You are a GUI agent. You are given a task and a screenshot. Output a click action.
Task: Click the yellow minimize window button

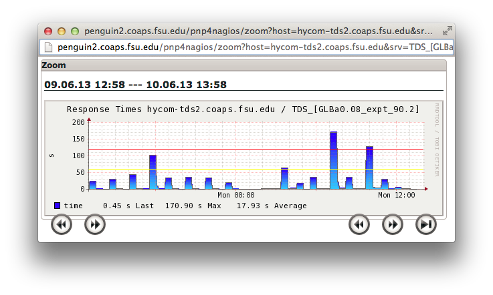[62, 31]
